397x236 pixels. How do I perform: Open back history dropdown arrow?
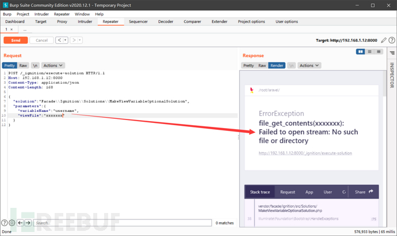point(66,40)
